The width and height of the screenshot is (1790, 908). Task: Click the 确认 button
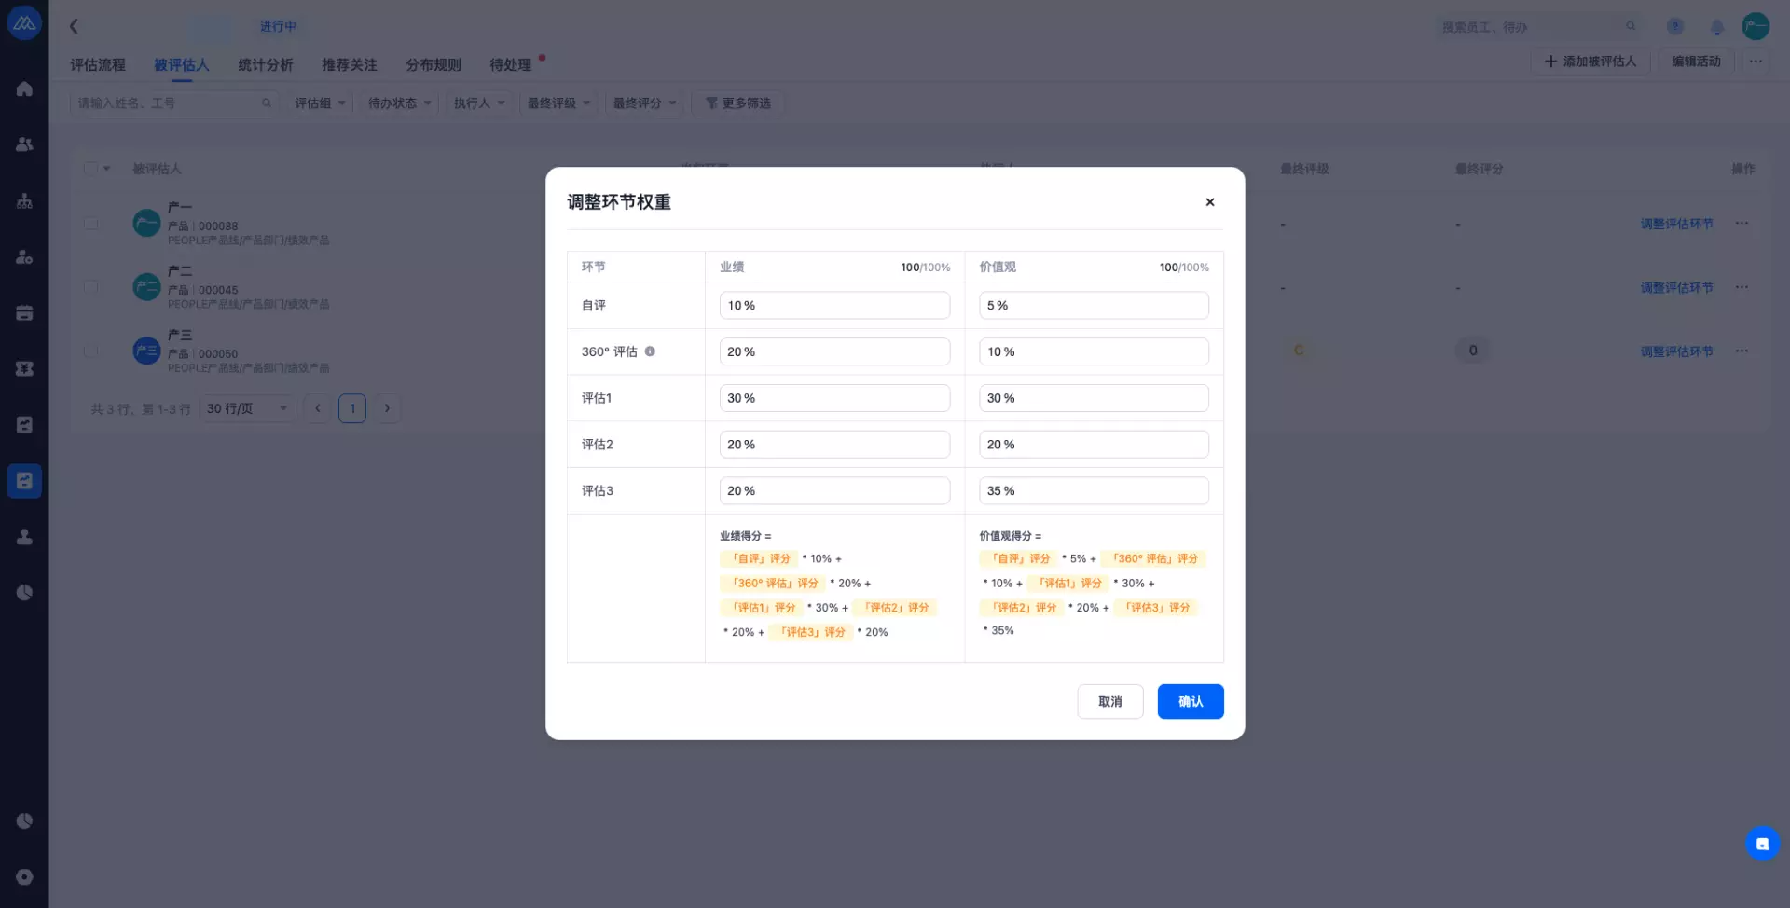point(1191,702)
